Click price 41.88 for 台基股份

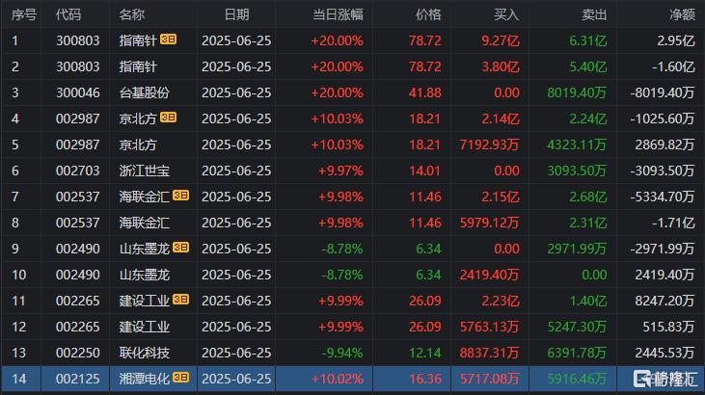[425, 93]
